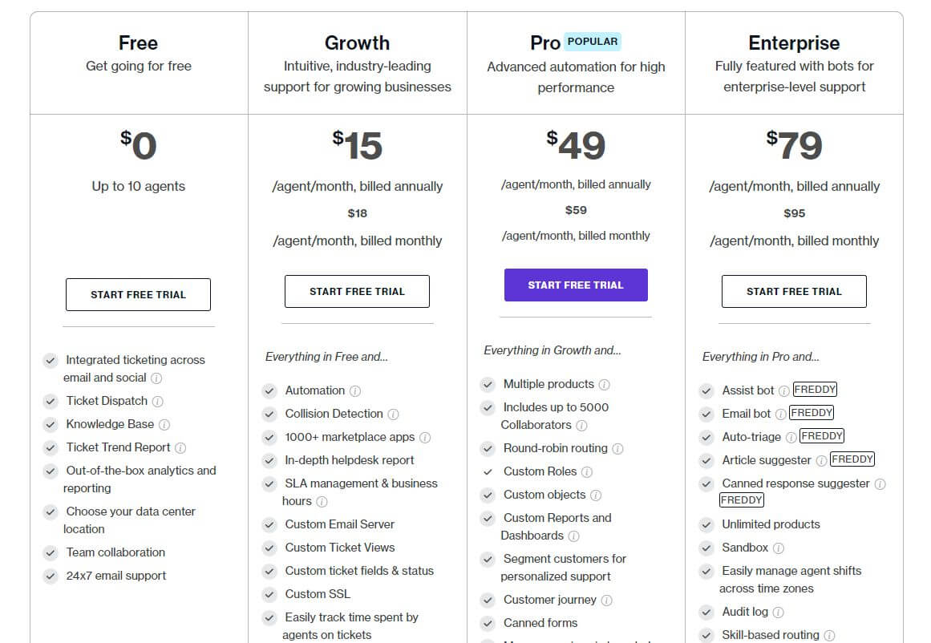931x643 pixels.
Task: Click the checkmark beside Team collaboration
Action: 49,552
